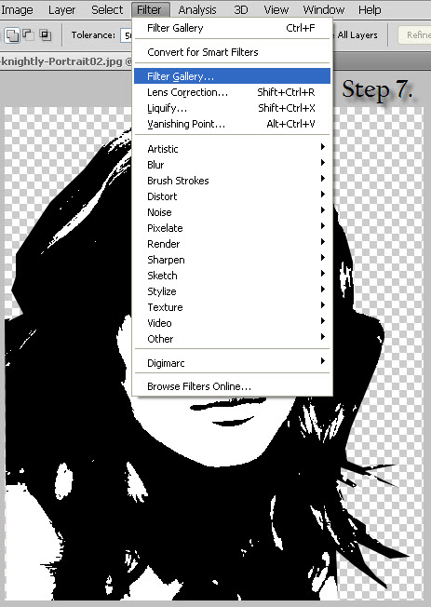This screenshot has width=431, height=607.
Task: Expand the Distort filter submenu
Action: [x=232, y=196]
